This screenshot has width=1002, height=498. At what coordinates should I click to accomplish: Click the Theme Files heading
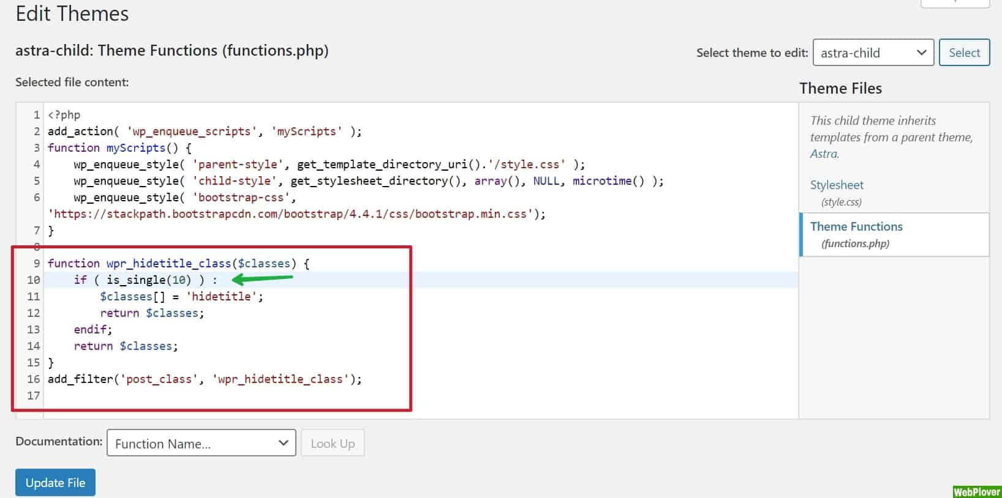[840, 89]
